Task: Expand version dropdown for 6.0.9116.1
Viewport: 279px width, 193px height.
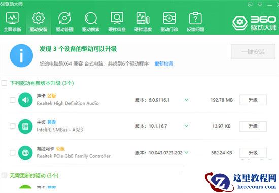Action: click(186, 100)
